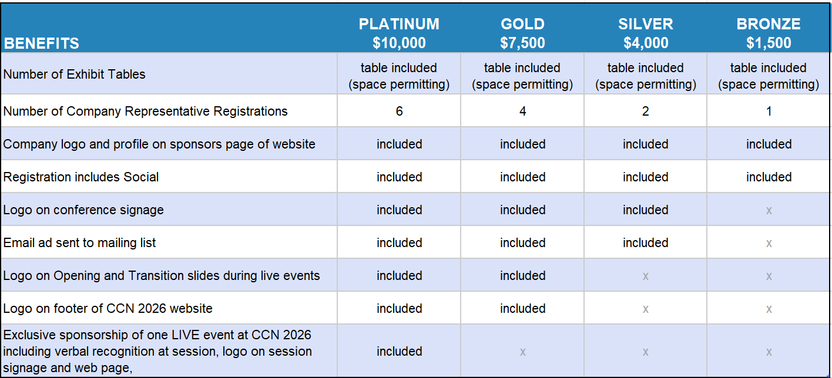The image size is (832, 378).
Task: Click Gold x for exclusive LIVE event sponsorship
Action: tap(522, 352)
